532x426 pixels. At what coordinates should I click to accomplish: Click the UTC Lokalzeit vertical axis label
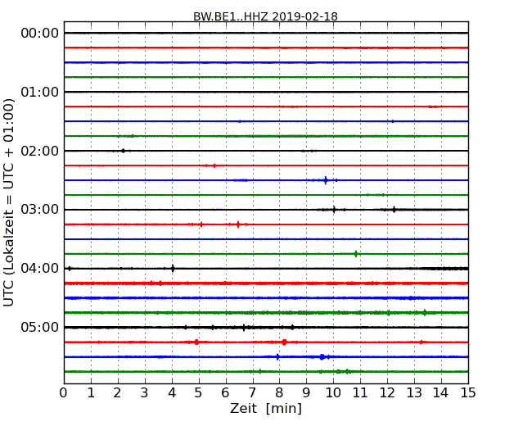9,202
